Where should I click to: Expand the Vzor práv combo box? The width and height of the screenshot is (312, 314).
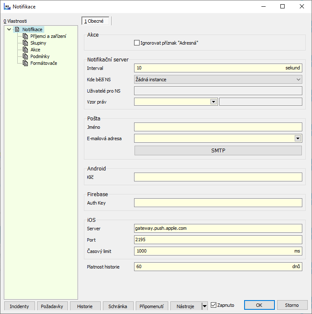(213, 101)
